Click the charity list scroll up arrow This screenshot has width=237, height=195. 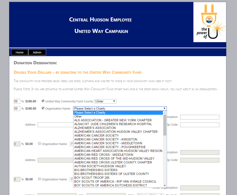(165, 113)
